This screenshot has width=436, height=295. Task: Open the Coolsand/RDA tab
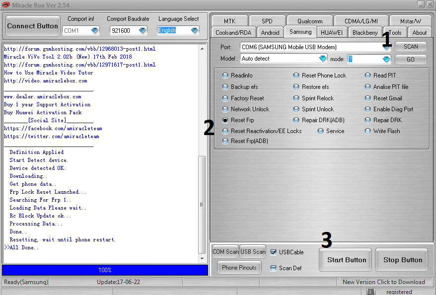[x=233, y=33]
